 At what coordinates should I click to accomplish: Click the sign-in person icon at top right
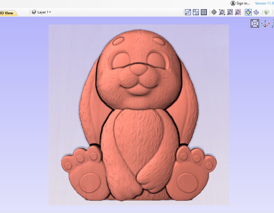(233, 3)
